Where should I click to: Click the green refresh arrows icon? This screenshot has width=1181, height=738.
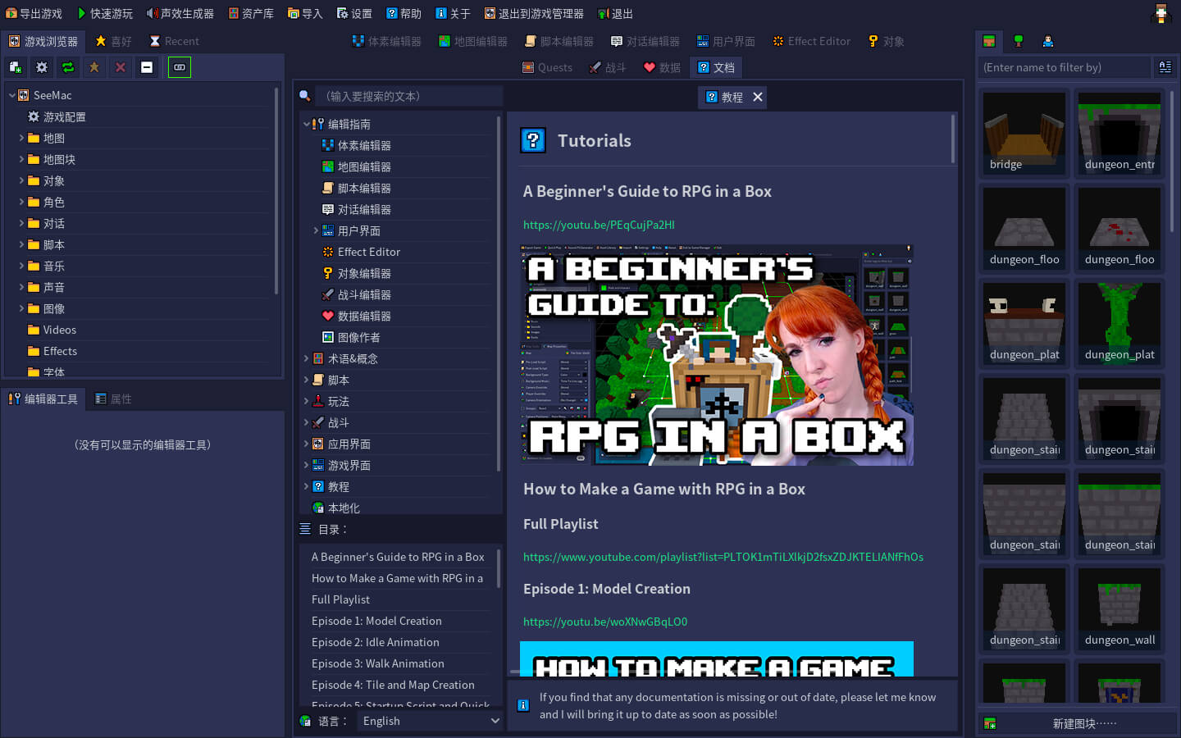pos(68,67)
